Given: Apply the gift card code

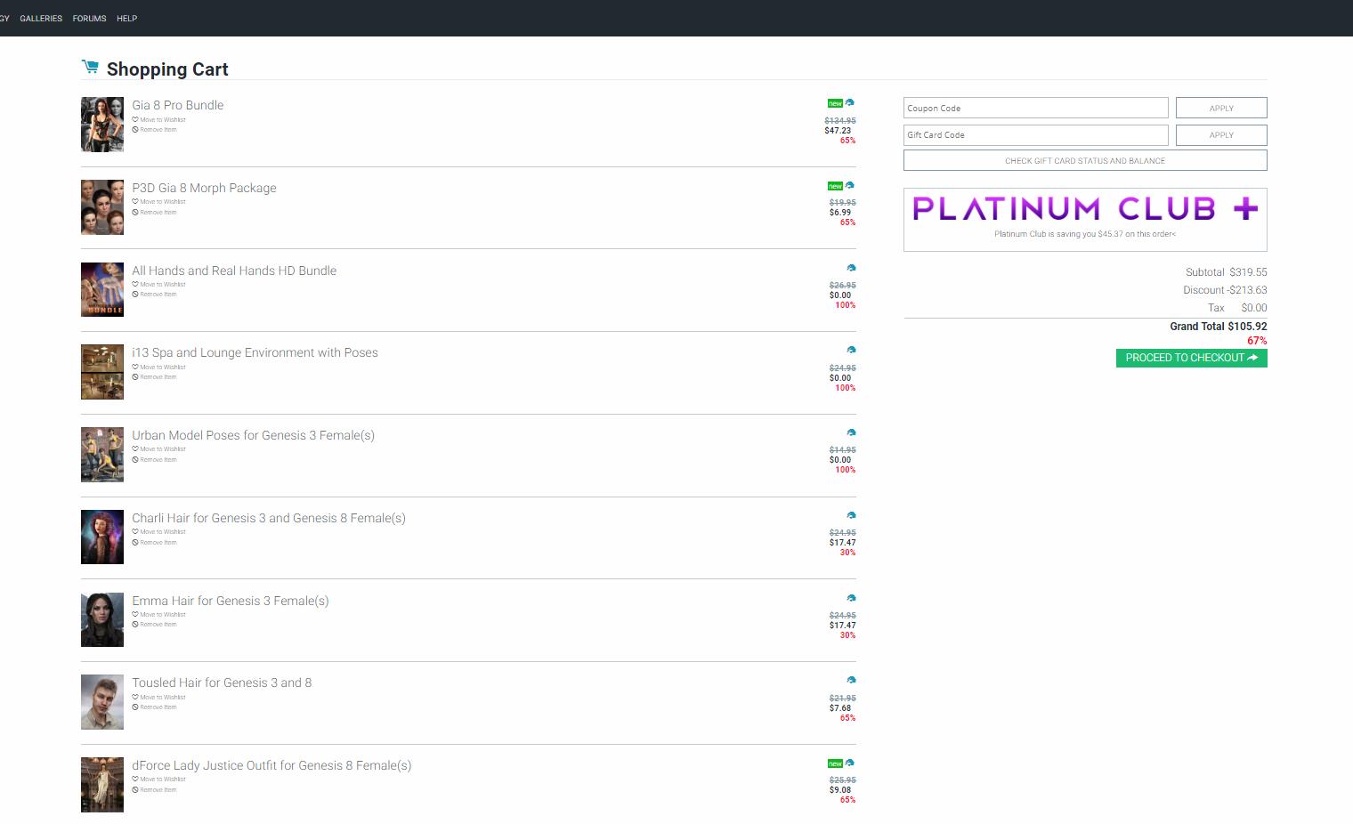Looking at the screenshot, I should [1220, 135].
